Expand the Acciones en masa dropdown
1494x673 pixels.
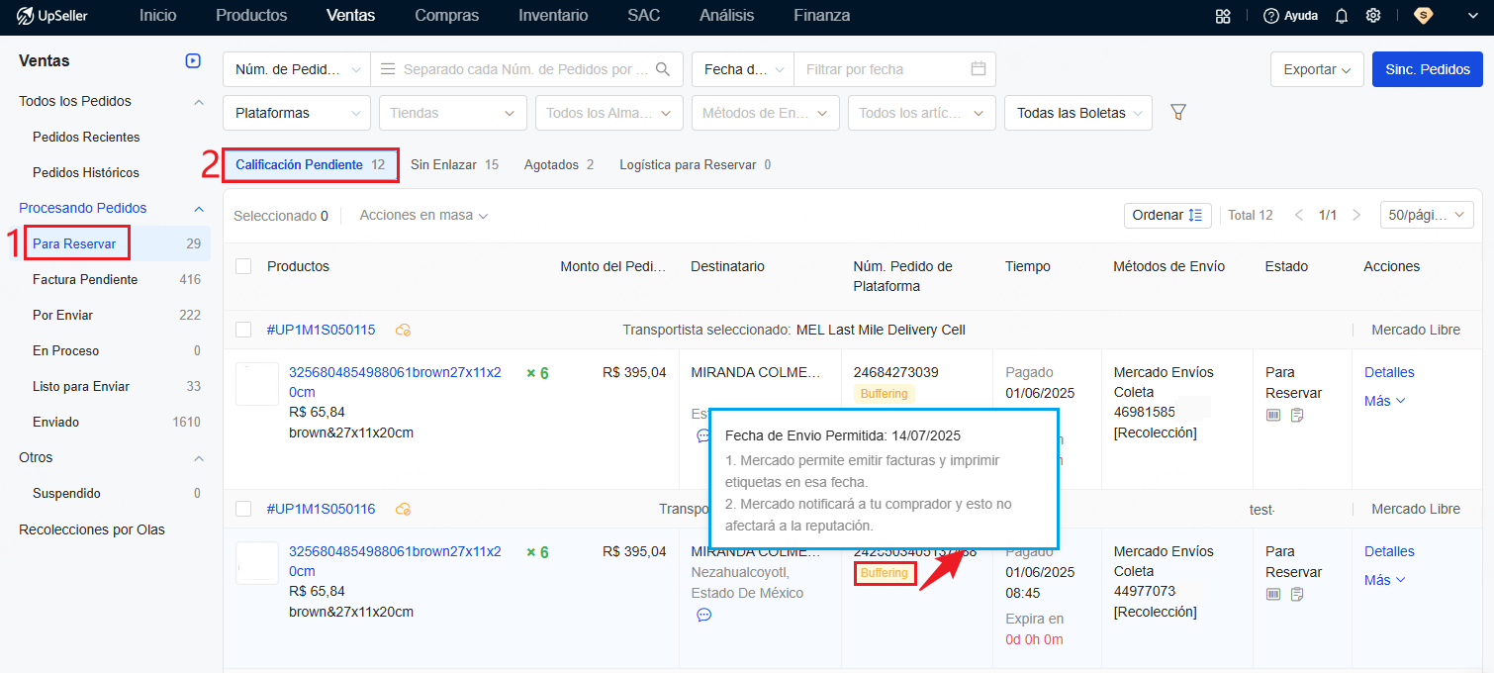(423, 215)
